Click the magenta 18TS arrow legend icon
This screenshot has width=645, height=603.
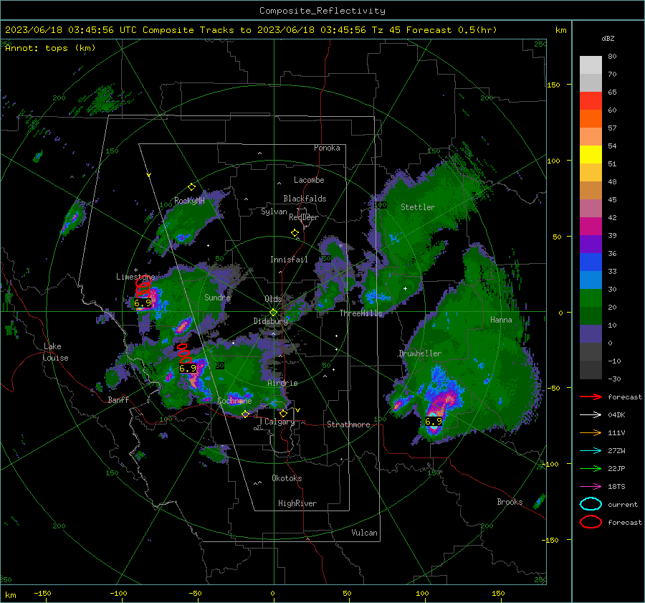(x=591, y=486)
